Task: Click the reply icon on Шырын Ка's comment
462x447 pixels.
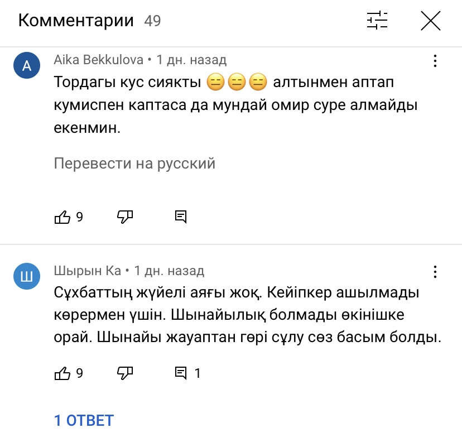Action: pos(180,373)
